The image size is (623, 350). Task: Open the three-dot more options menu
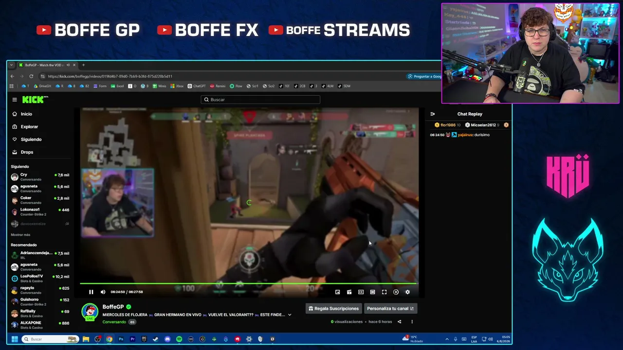click(412, 322)
